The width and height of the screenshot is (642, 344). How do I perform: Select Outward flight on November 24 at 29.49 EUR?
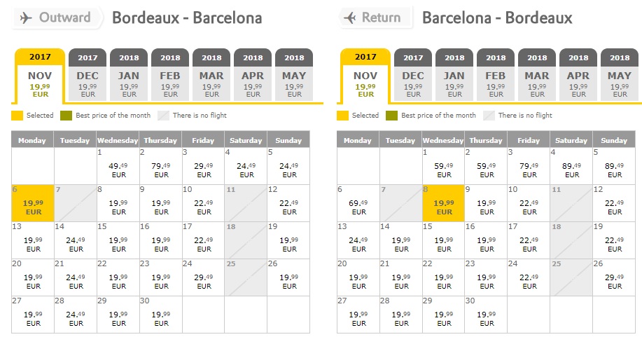tap(204, 277)
